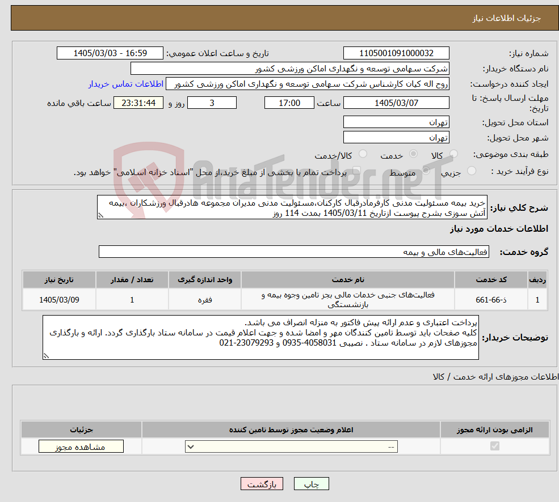This screenshot has width=559, height=502.
Task: Click the ردیف column header
Action: 537,280
